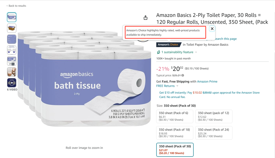Click the info icon next to typical price
Viewport: 275px width, 158px height.
[x=183, y=75]
